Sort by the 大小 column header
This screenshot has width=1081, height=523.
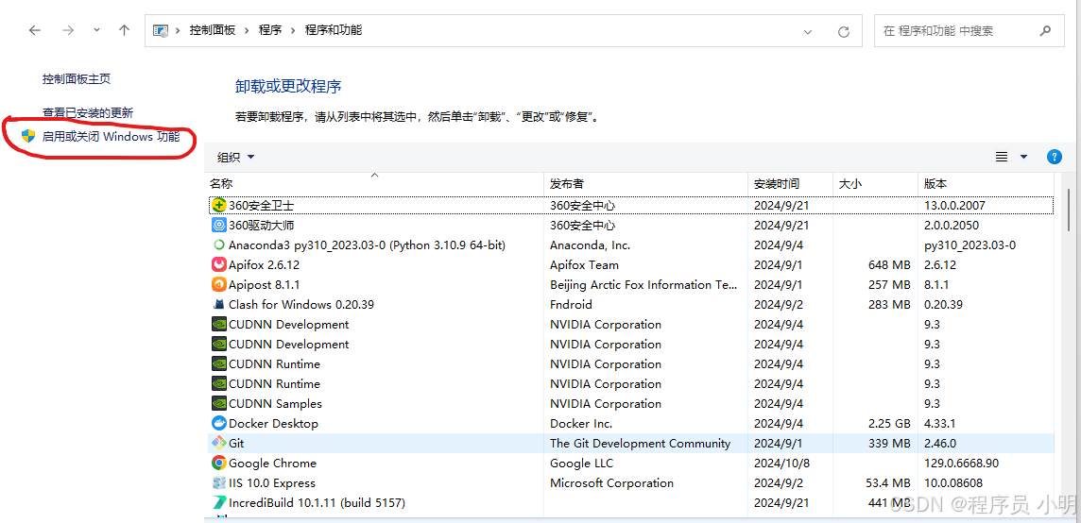pos(876,183)
